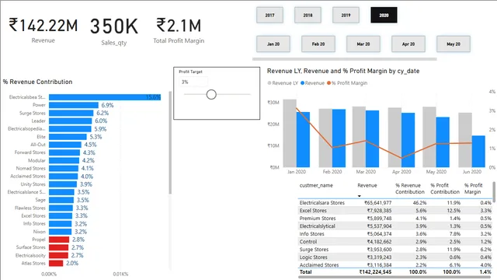This screenshot has width=497, height=280.
Task: Click the Profit Target slider handle
Action: pyautogui.click(x=211, y=94)
